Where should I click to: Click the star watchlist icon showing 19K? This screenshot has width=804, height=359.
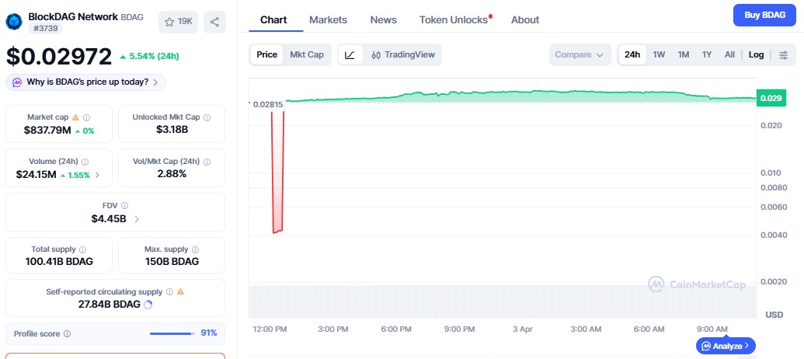pos(178,22)
